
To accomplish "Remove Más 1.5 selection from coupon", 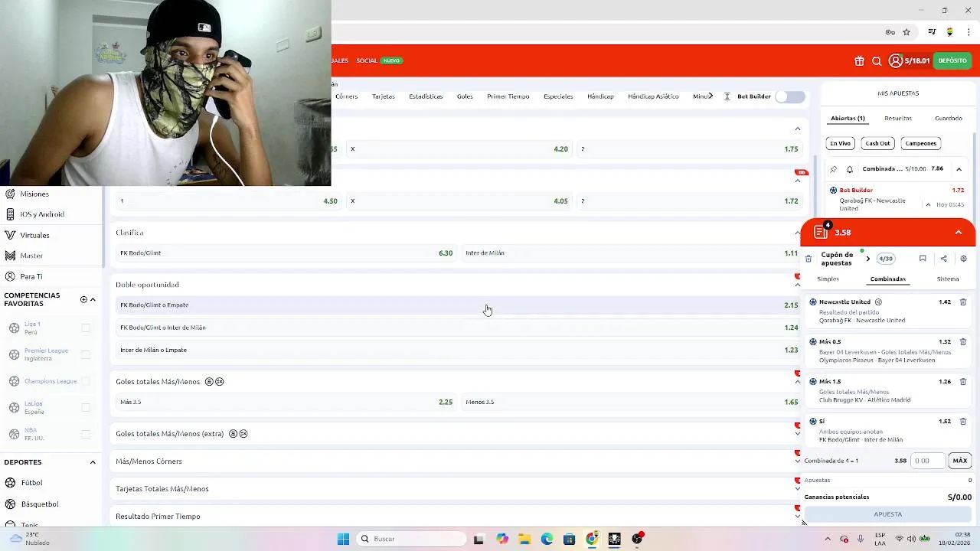I will [963, 382].
